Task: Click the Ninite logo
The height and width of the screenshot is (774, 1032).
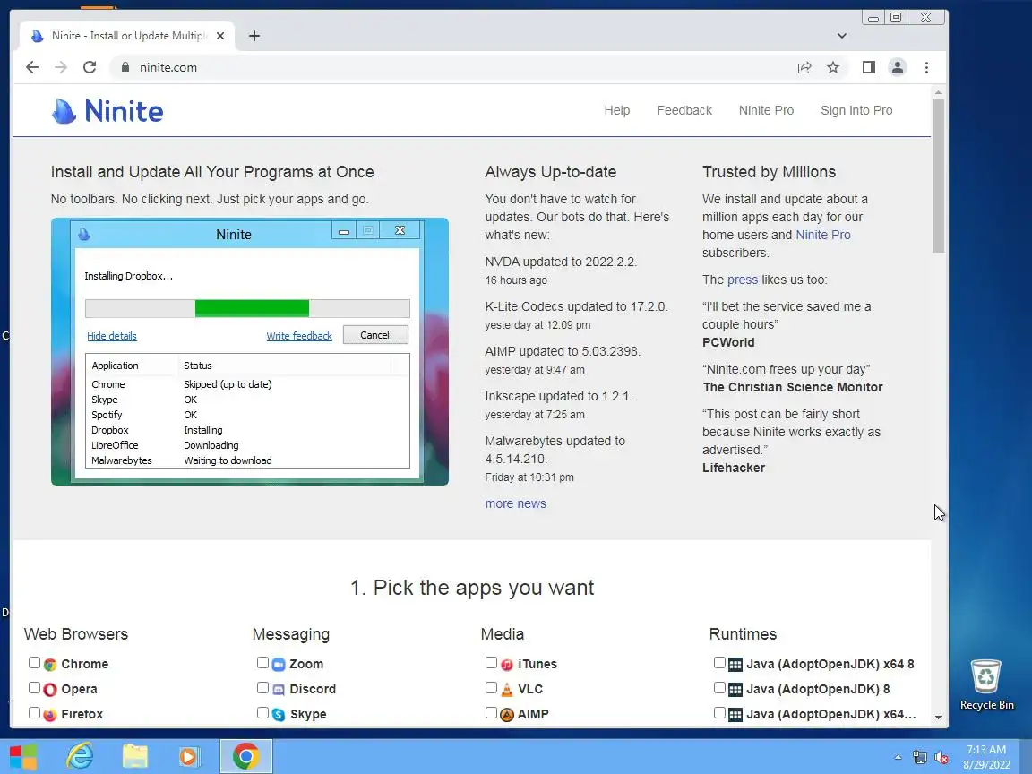Action: [107, 110]
